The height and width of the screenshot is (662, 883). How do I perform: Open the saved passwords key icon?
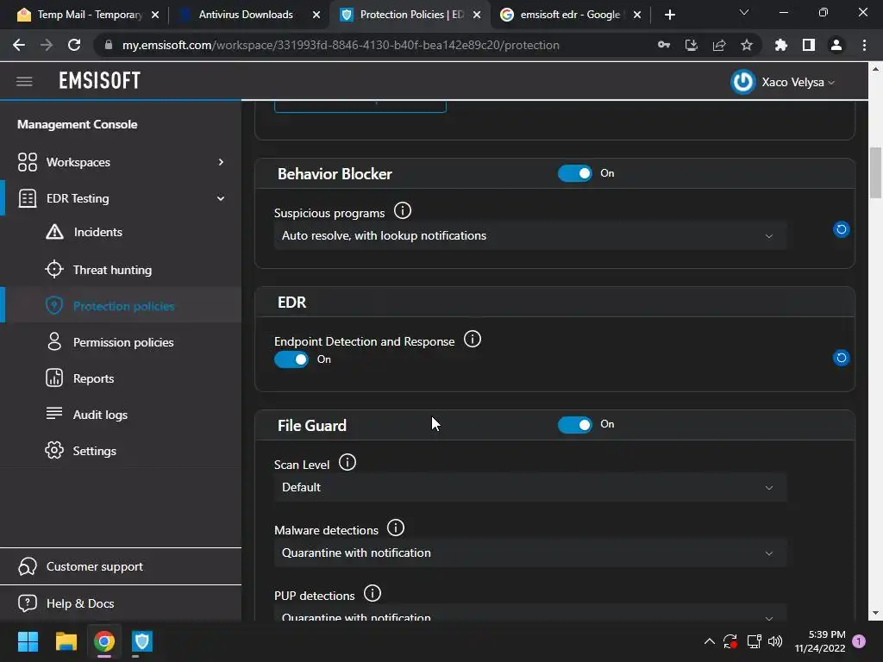pos(664,45)
